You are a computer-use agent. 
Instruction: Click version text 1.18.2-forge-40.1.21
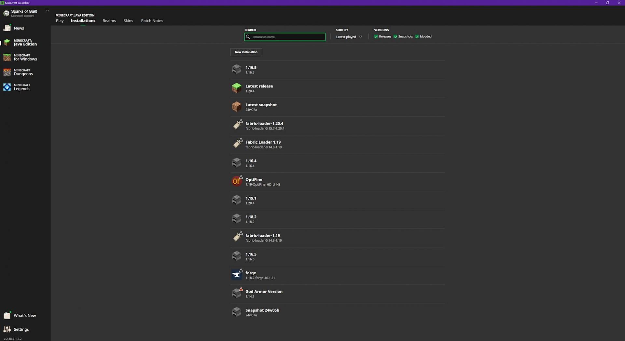(x=260, y=278)
